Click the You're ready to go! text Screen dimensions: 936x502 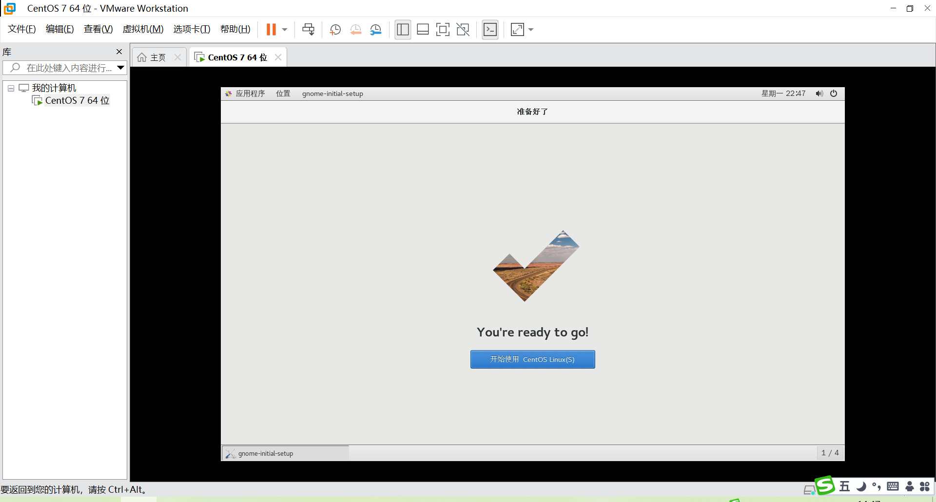[532, 333]
